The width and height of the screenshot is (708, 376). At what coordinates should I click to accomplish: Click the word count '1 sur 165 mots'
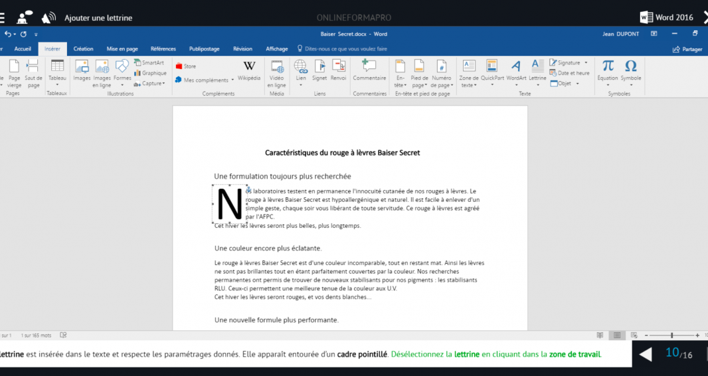(36, 335)
